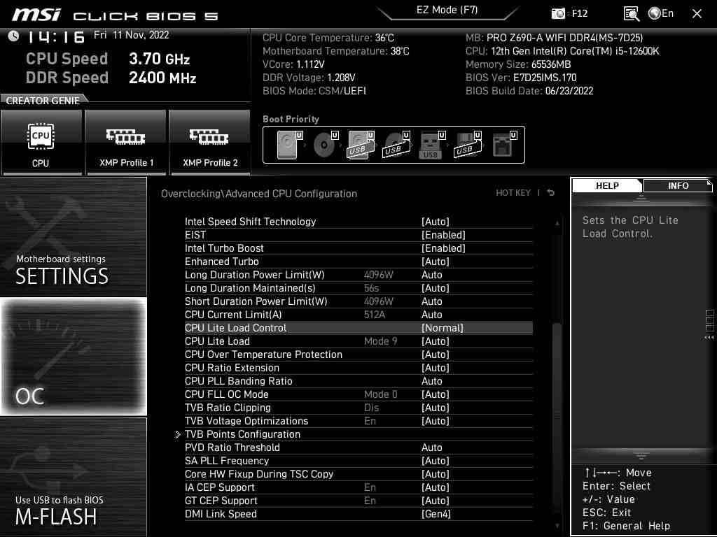
Task: Take a screenshot with the F12 camera icon
Action: point(558,13)
